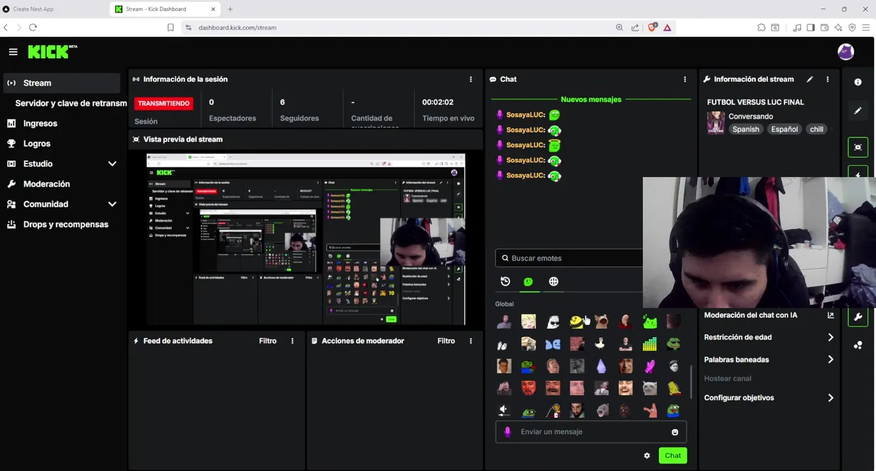Viewport: 876px width, 471px height.
Task: Open Activity feed three-dot menu
Action: [292, 341]
